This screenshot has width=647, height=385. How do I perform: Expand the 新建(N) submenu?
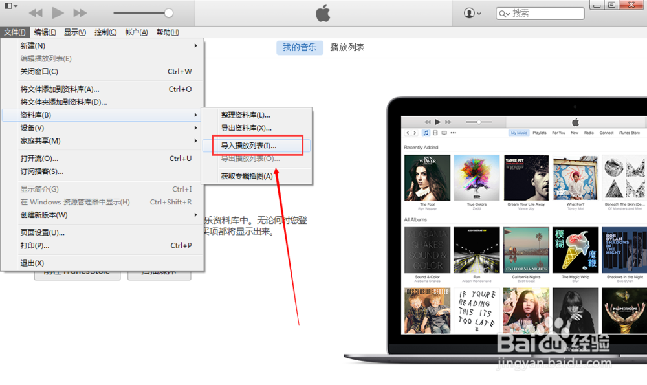pyautogui.click(x=102, y=46)
